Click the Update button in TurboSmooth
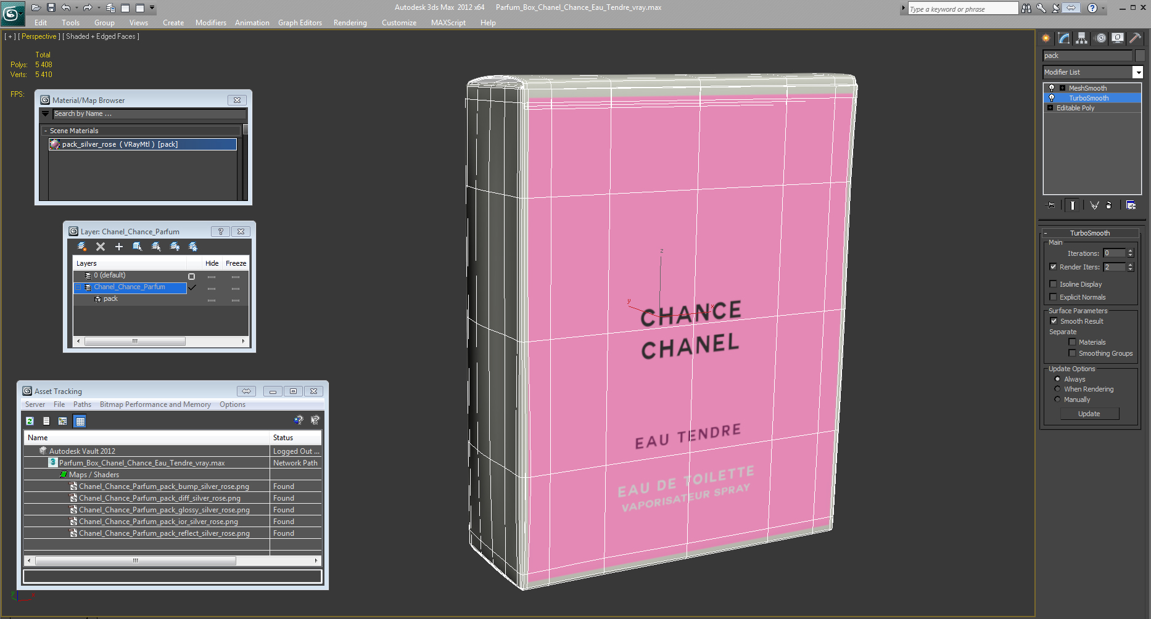Viewport: 1151px width, 619px height. pos(1089,414)
